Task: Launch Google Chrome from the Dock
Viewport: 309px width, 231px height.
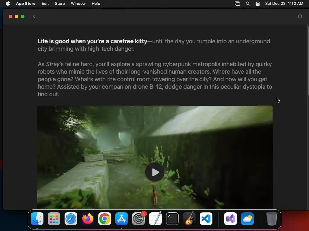Action: coord(105,219)
